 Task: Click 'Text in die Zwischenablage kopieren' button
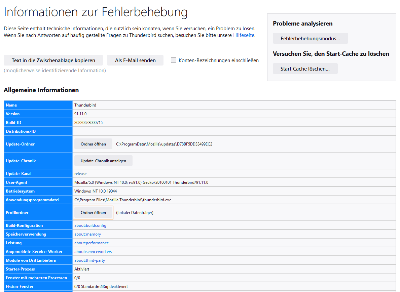pos(53,60)
